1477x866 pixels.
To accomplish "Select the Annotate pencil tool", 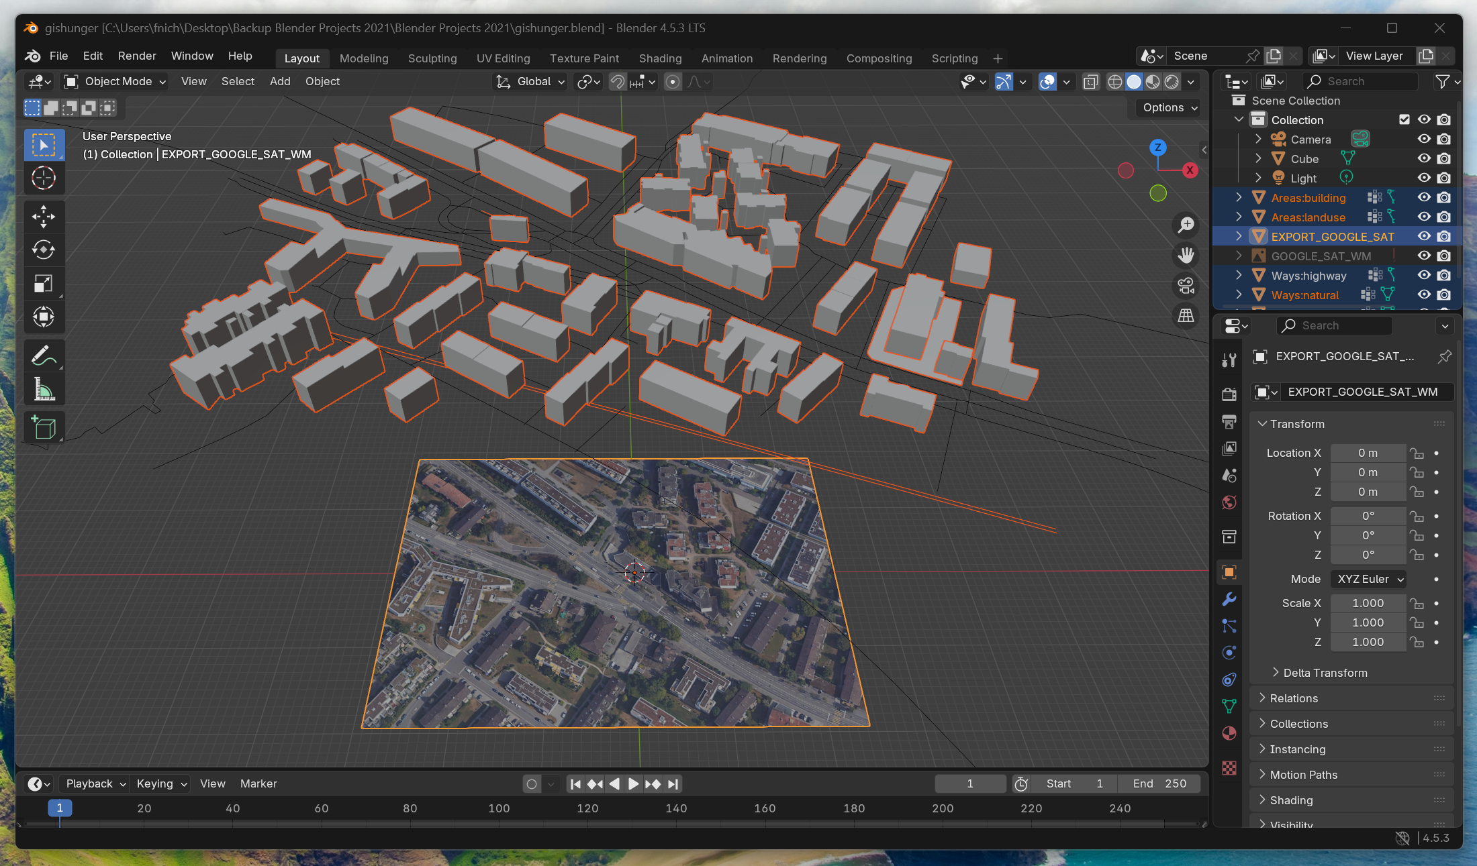I will pos(44,356).
